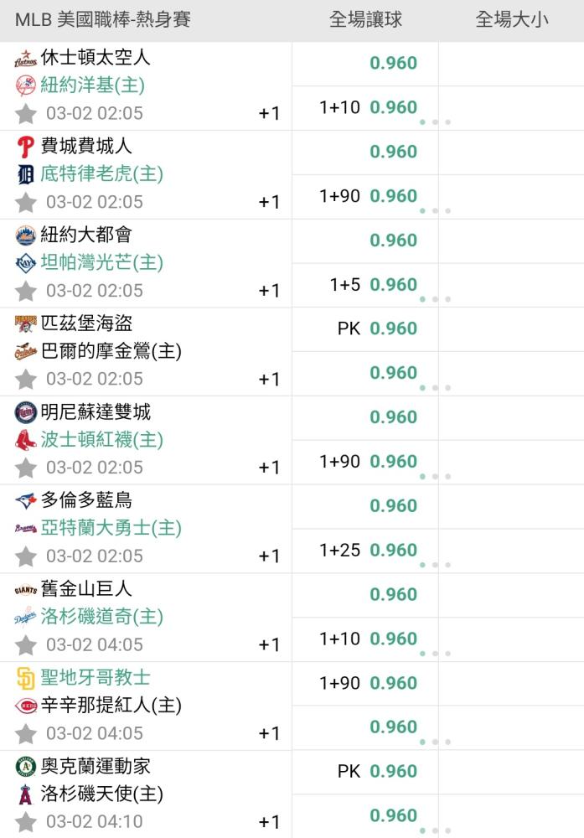Screen dimensions: 584x838
Task: Tap the San Diego Padres logo
Action: click(x=25, y=678)
